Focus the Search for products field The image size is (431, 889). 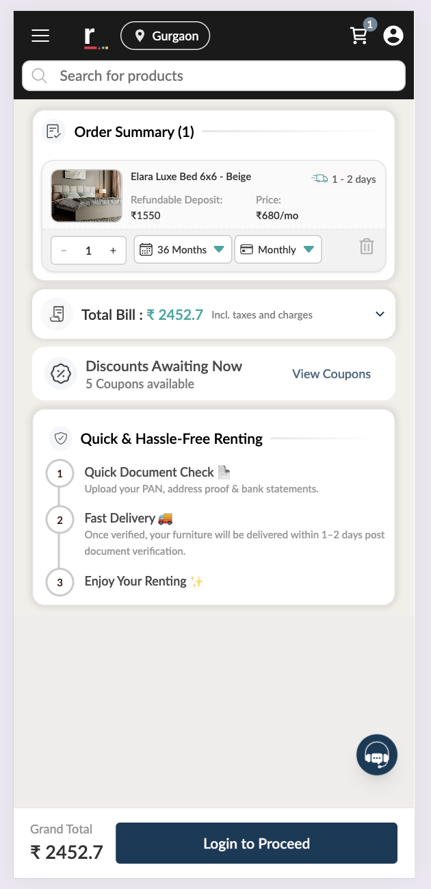(x=214, y=76)
